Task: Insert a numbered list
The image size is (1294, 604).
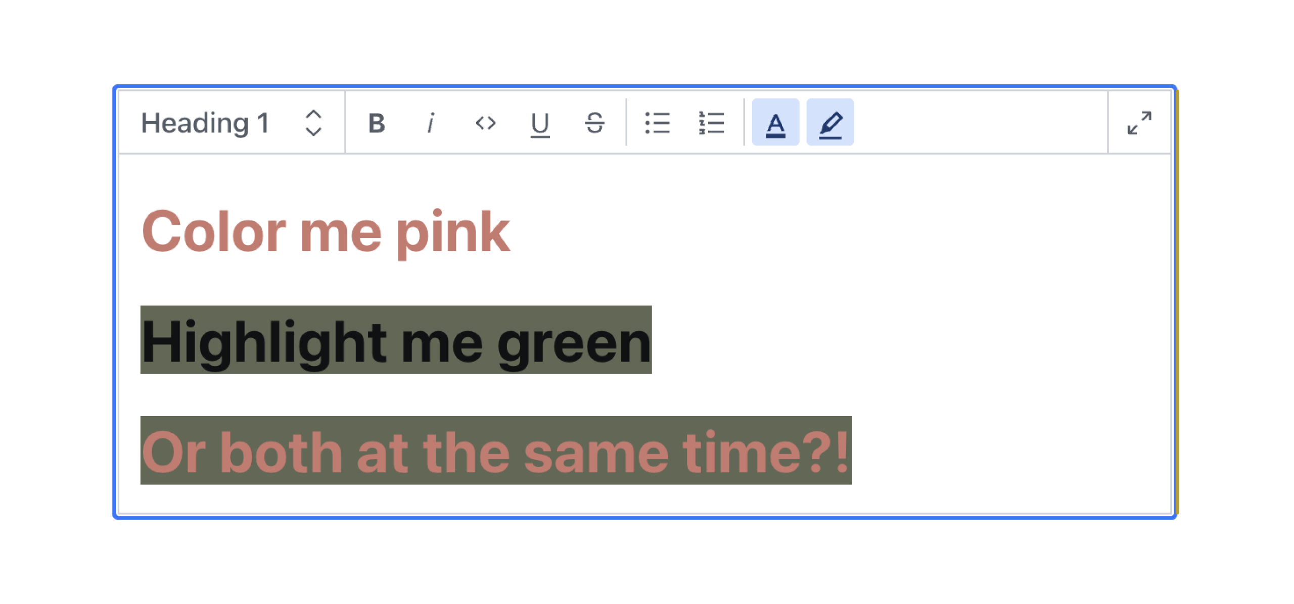Action: [712, 123]
